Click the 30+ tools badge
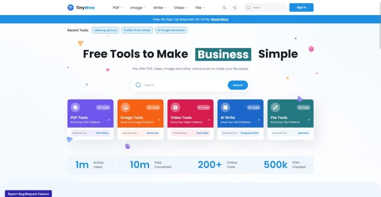This screenshot has height=197, width=381. pyautogui.click(x=153, y=107)
